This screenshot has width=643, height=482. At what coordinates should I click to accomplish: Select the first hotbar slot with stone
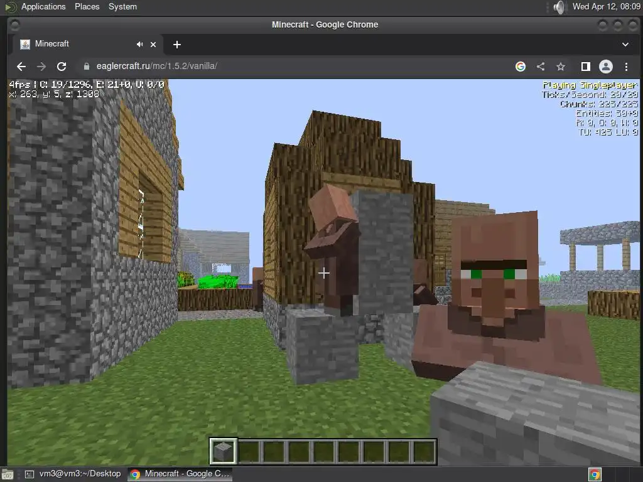pos(223,451)
